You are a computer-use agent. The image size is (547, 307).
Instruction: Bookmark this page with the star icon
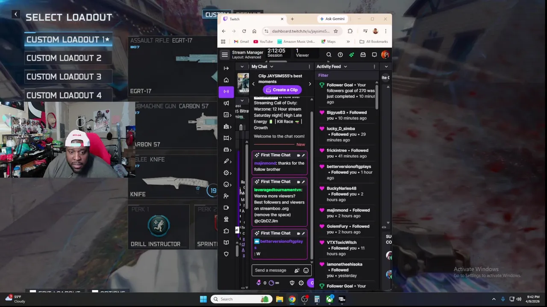pyautogui.click(x=335, y=31)
